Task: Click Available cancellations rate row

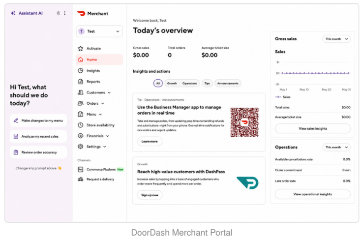Action: click(312, 159)
